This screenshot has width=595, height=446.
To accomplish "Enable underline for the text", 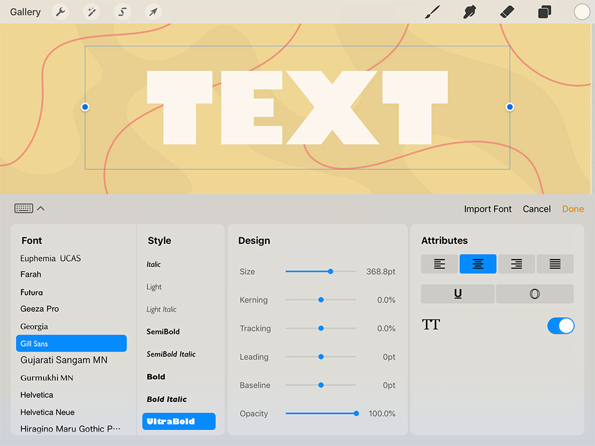I will [458, 294].
